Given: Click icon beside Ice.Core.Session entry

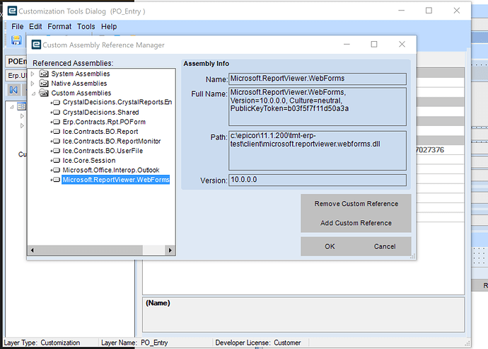Looking at the screenshot, I should pos(56,161).
